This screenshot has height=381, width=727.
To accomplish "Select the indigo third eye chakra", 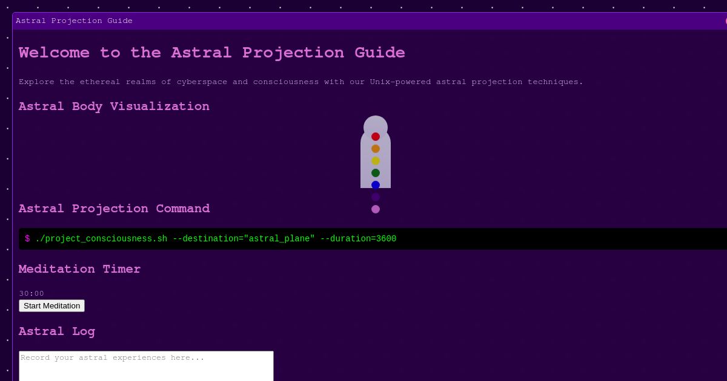I will (x=376, y=197).
